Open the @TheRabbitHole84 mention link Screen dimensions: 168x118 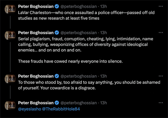coord(61,109)
